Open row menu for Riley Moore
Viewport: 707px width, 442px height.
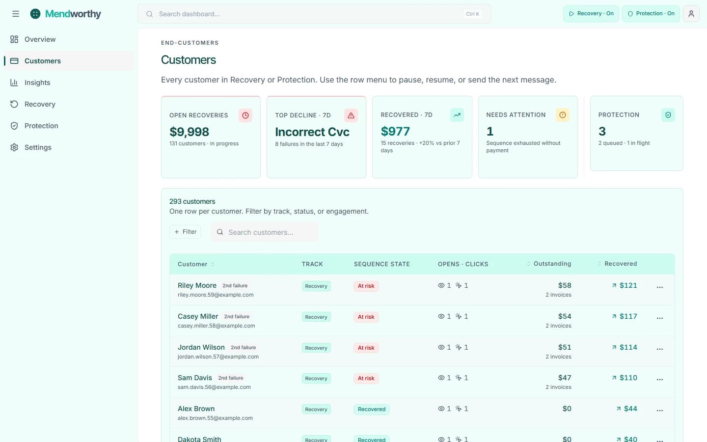(660, 287)
